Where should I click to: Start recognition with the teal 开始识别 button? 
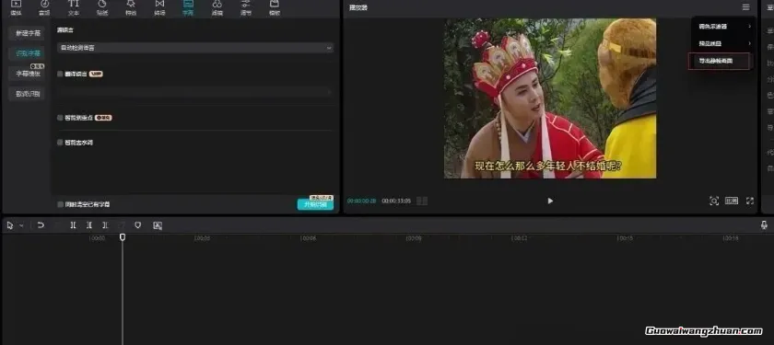315,204
